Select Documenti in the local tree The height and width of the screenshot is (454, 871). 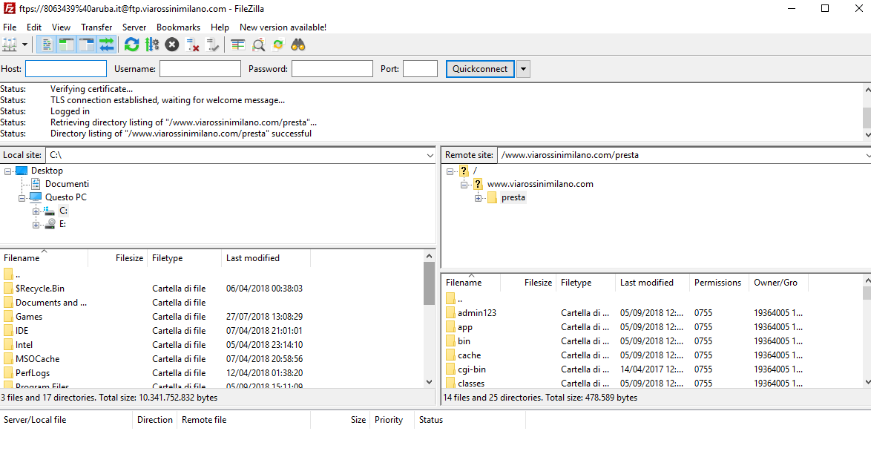pos(67,184)
